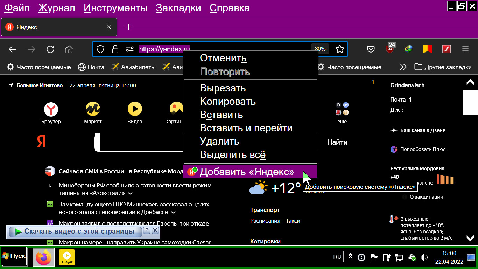Click the Flash extension toolbar icon

coord(446,49)
